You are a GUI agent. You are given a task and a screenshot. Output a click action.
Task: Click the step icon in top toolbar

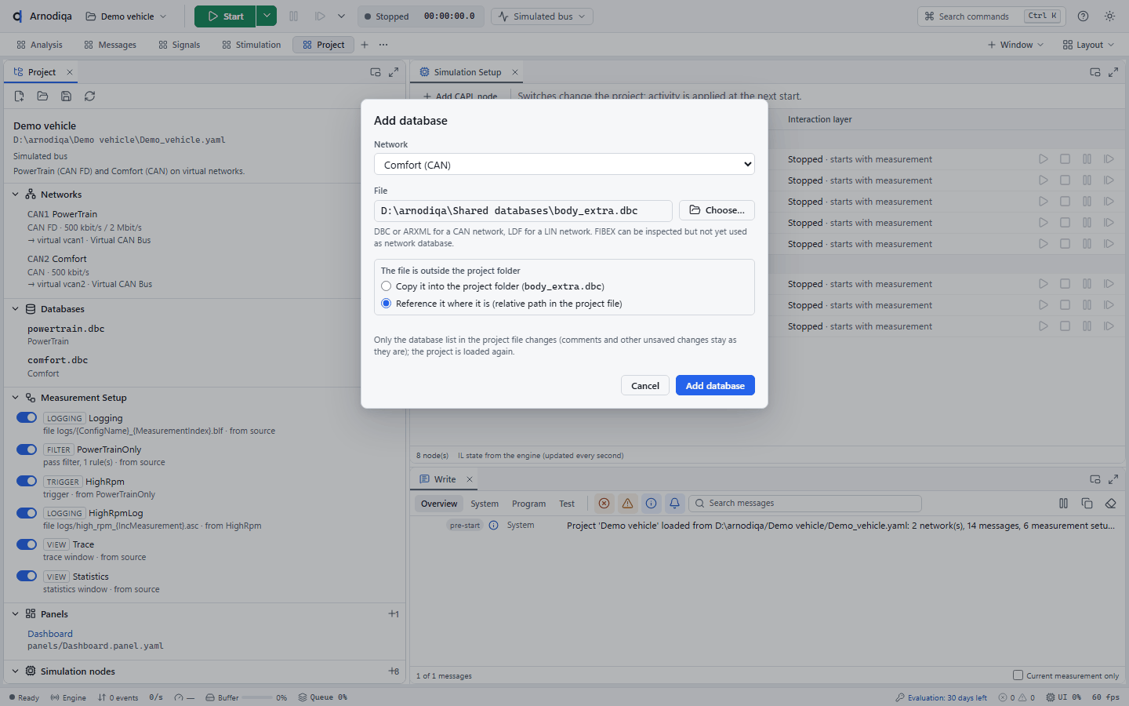(320, 16)
